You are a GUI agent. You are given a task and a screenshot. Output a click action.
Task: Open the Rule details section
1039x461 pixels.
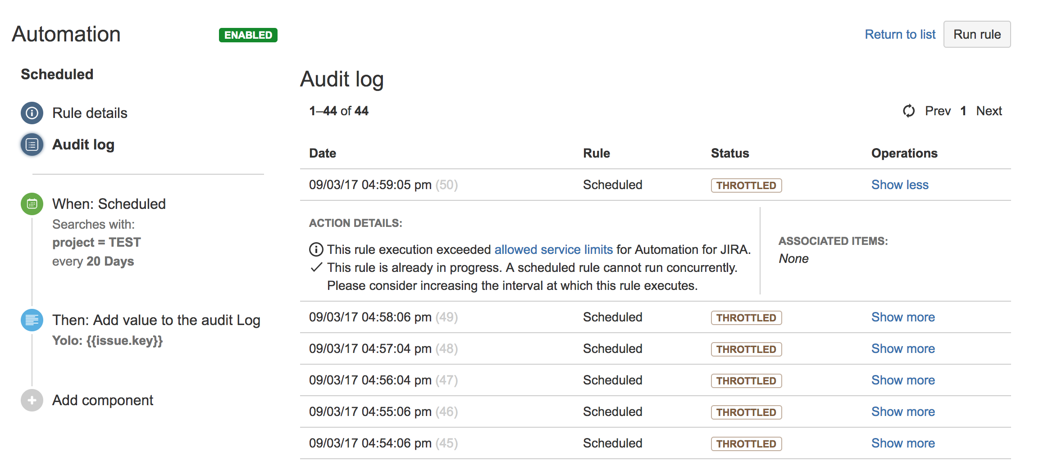pyautogui.click(x=90, y=113)
